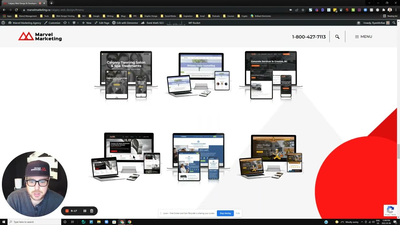Click the Customize admin bar item

[x=52, y=23]
